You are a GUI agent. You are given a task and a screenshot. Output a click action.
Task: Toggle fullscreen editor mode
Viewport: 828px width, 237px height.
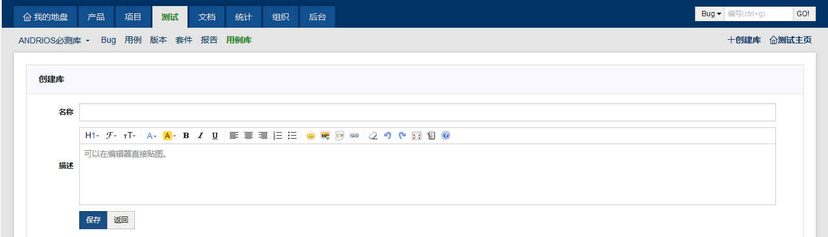pyautogui.click(x=417, y=136)
